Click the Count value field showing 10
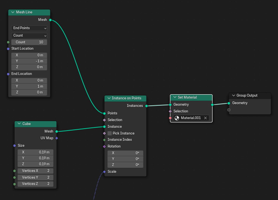Screen dimensions: 278x200 [x=29, y=42]
